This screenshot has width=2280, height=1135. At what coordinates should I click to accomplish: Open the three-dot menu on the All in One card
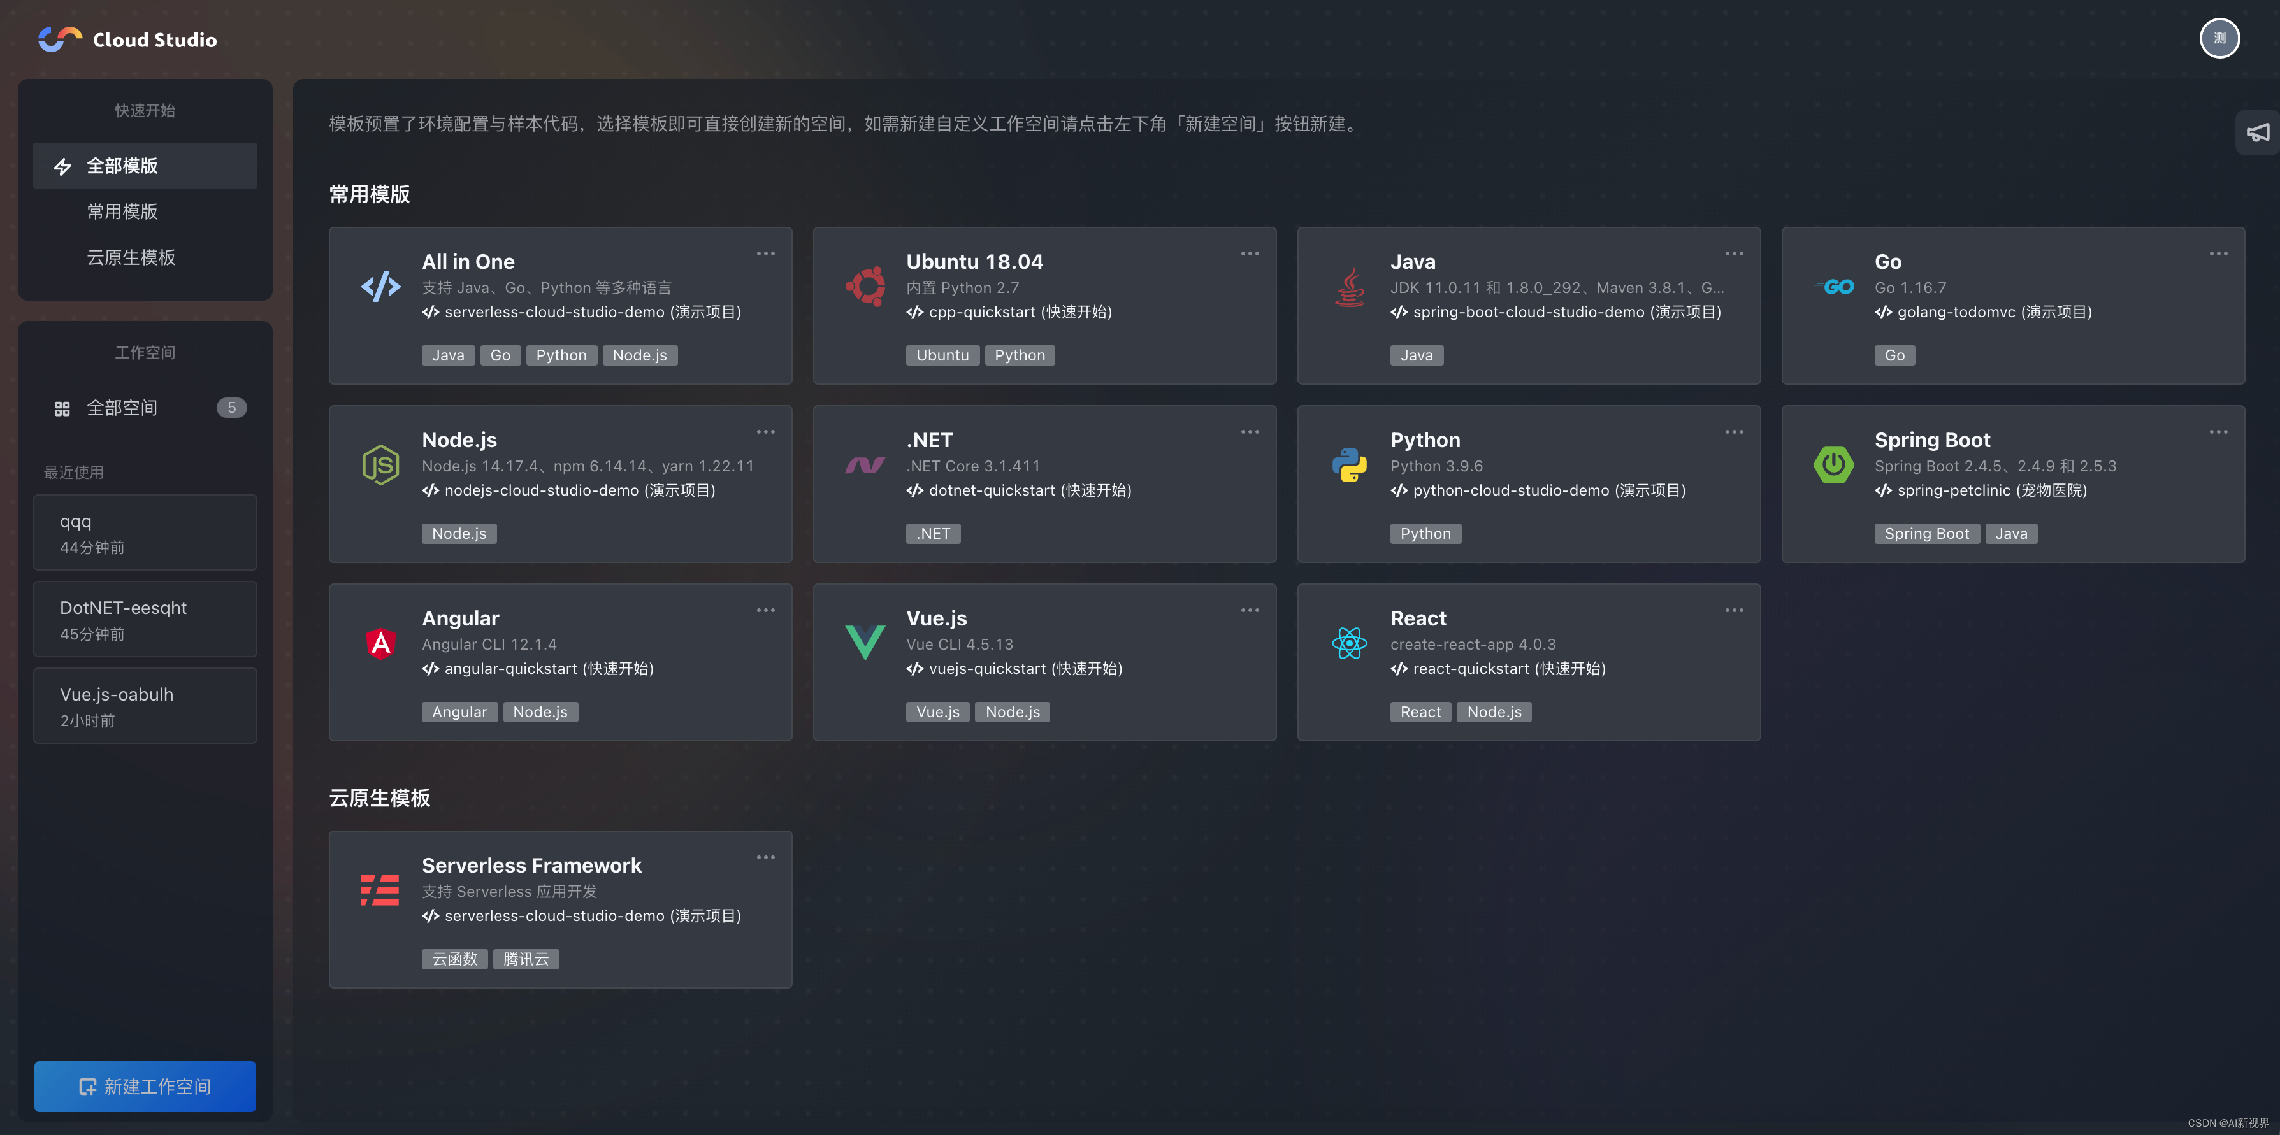point(765,254)
